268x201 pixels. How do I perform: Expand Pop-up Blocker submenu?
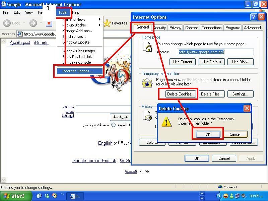(100, 25)
